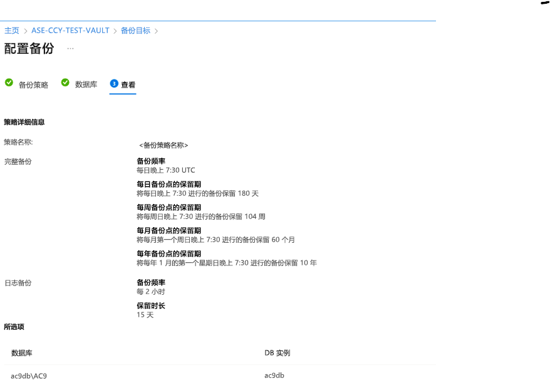Click the 完整备份 label
This screenshot has height=383, width=550.
click(18, 161)
